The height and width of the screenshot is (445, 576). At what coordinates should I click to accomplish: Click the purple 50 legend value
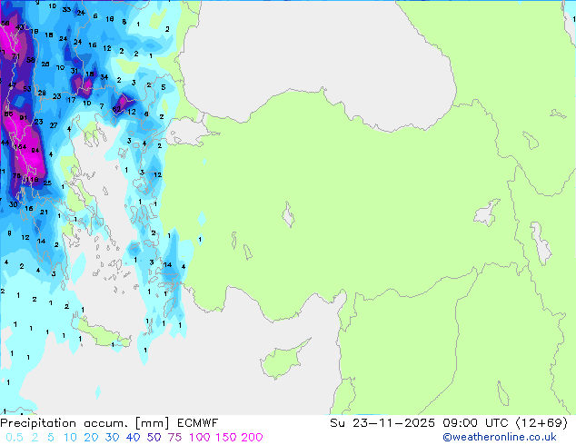(154, 438)
